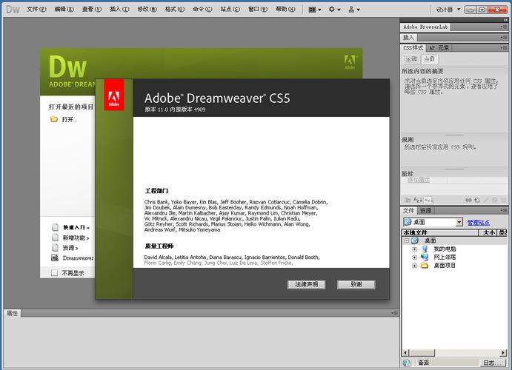Select the CSS样式 tab
The height and width of the screenshot is (370, 512).
coord(413,48)
